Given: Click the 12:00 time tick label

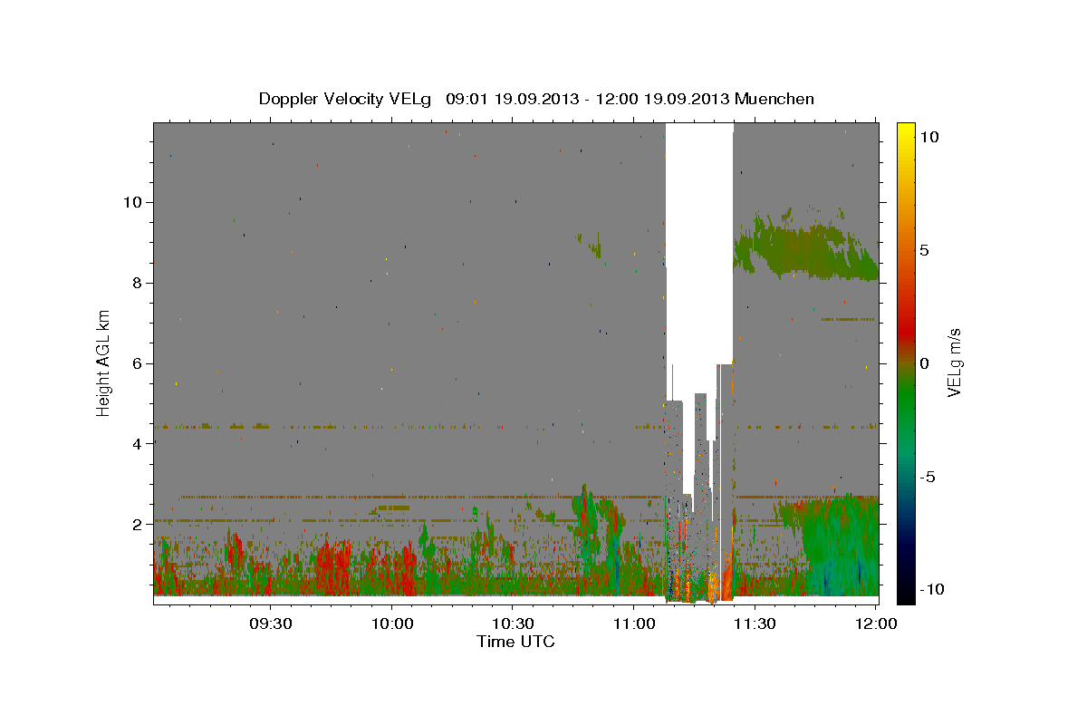Looking at the screenshot, I should click(875, 624).
